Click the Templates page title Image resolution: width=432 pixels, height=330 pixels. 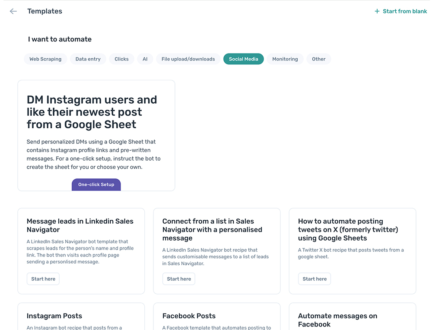pos(44,11)
